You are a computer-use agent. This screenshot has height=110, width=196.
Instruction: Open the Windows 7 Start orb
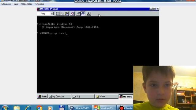pyautogui.click(x=5, y=108)
